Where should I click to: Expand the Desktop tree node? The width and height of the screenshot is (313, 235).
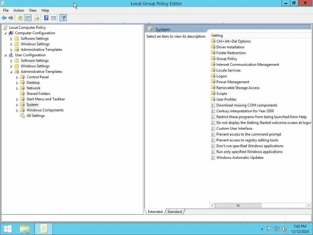17,83
